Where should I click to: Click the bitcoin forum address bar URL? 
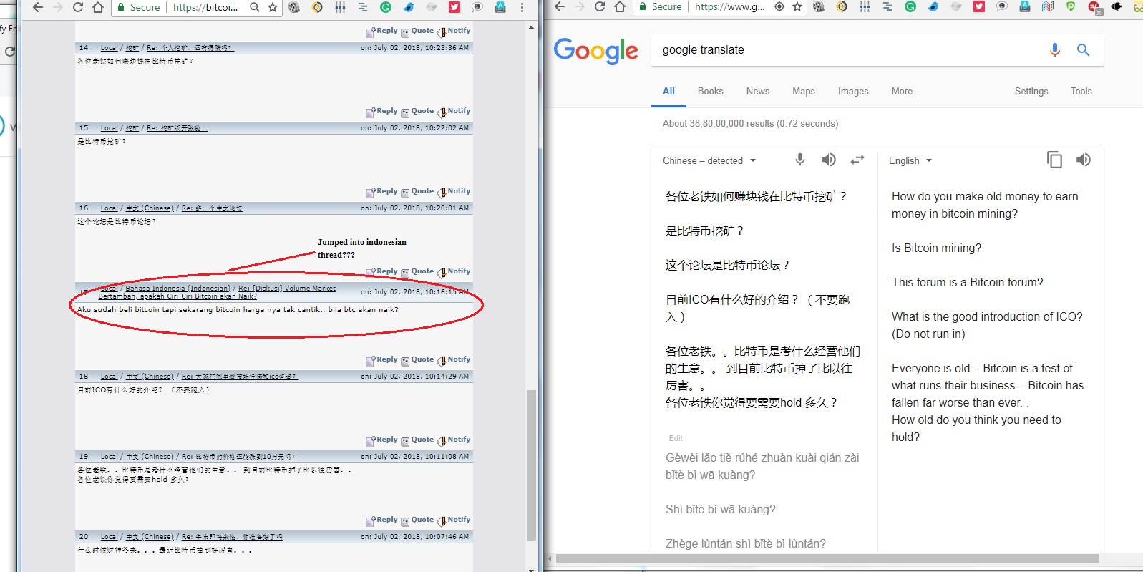coord(206,7)
